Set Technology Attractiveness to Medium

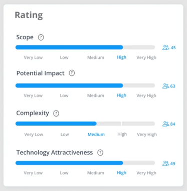[96, 173]
